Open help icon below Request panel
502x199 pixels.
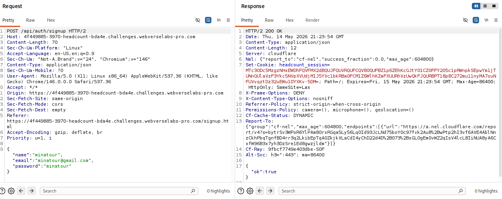3,191
